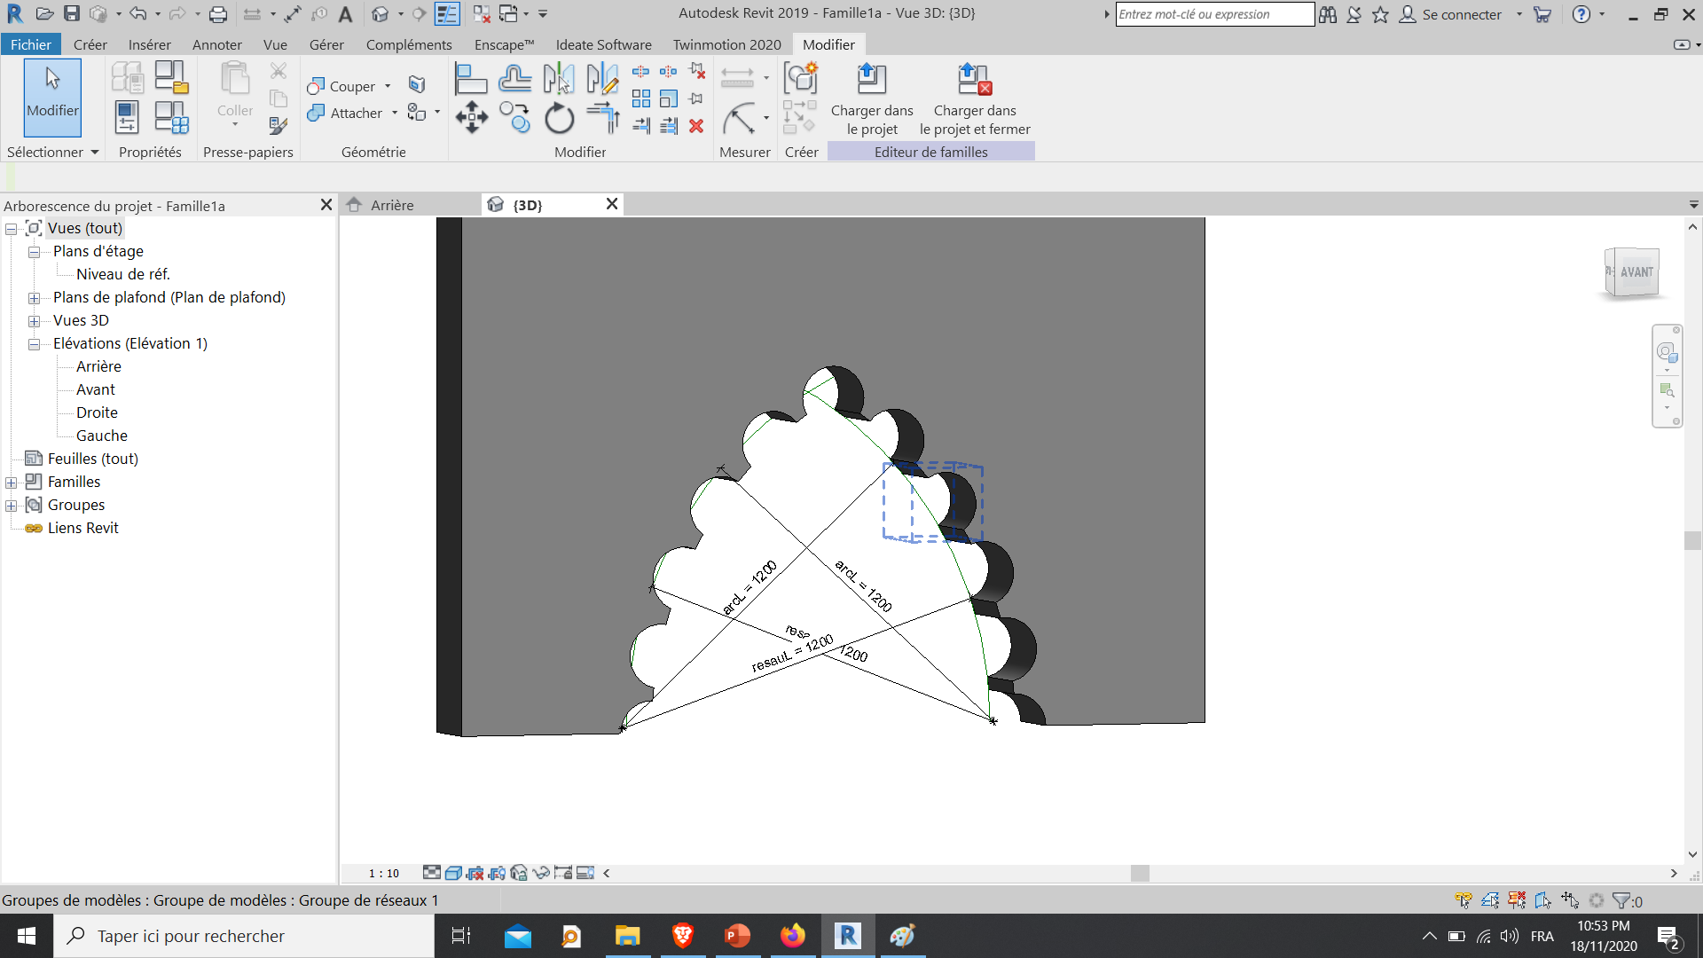Select the Align tool in Modifier panel
The height and width of the screenshot is (958, 1703).
tap(472, 78)
